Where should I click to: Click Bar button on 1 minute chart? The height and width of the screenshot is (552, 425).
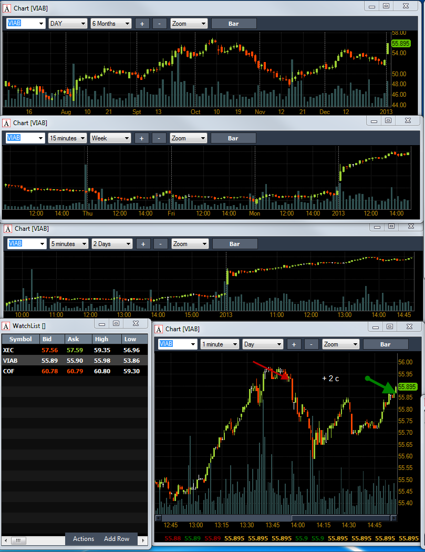tap(385, 344)
